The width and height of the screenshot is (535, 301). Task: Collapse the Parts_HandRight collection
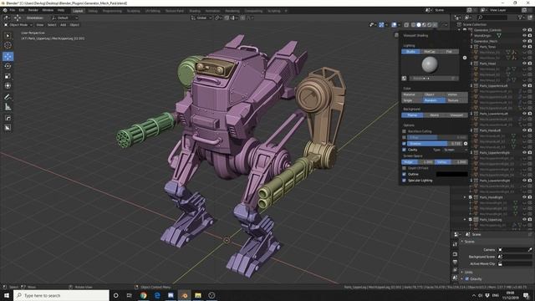[465, 197]
